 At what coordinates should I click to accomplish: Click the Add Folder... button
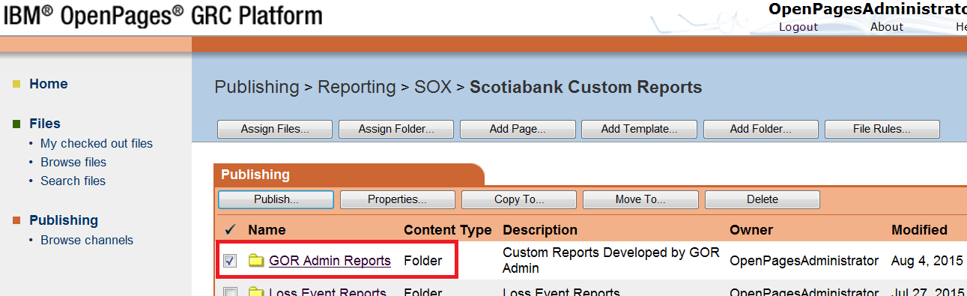[760, 129]
